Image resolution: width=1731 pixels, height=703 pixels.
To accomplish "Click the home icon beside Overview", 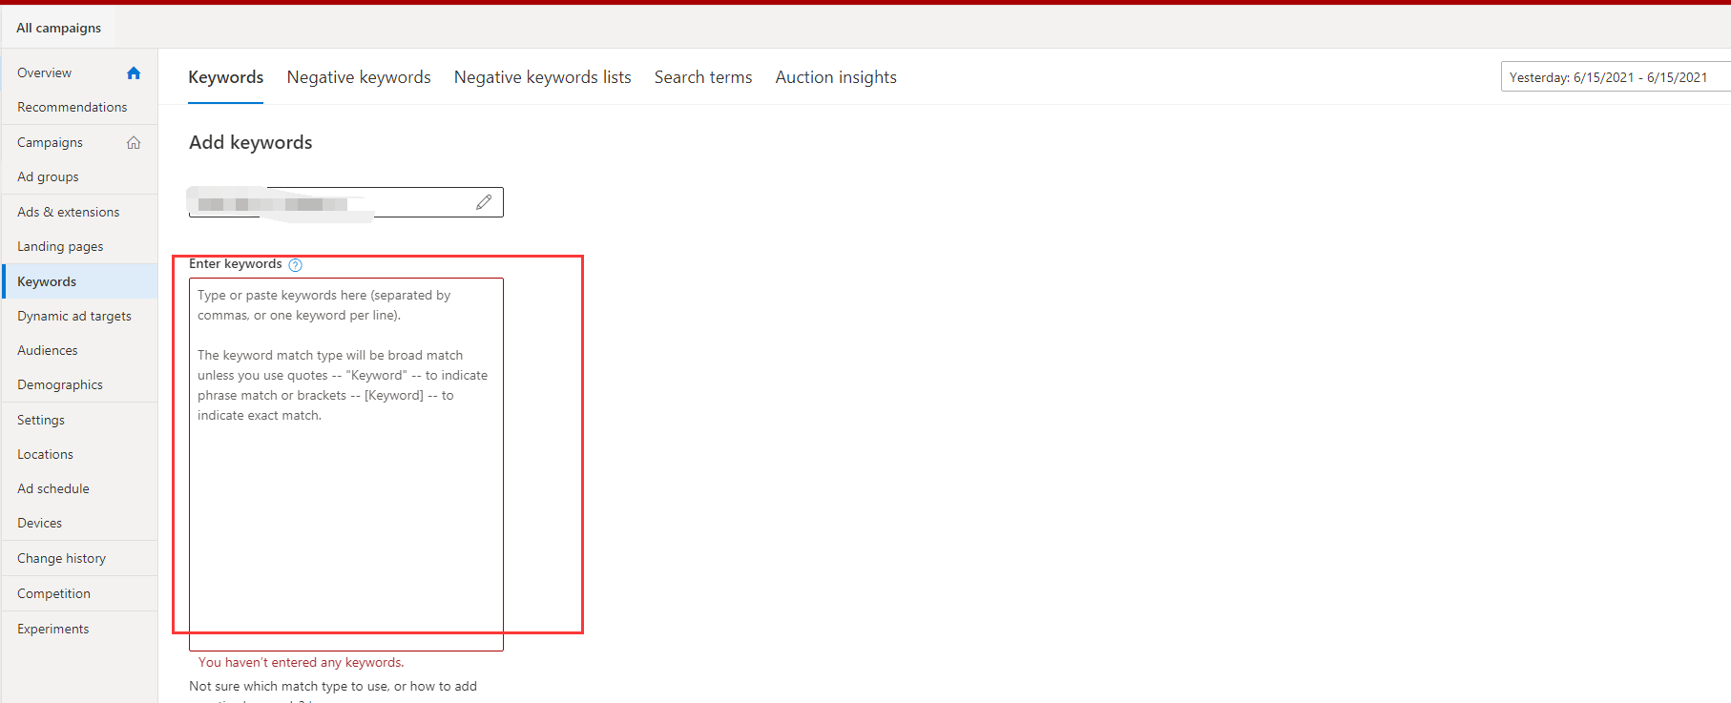I will (134, 72).
